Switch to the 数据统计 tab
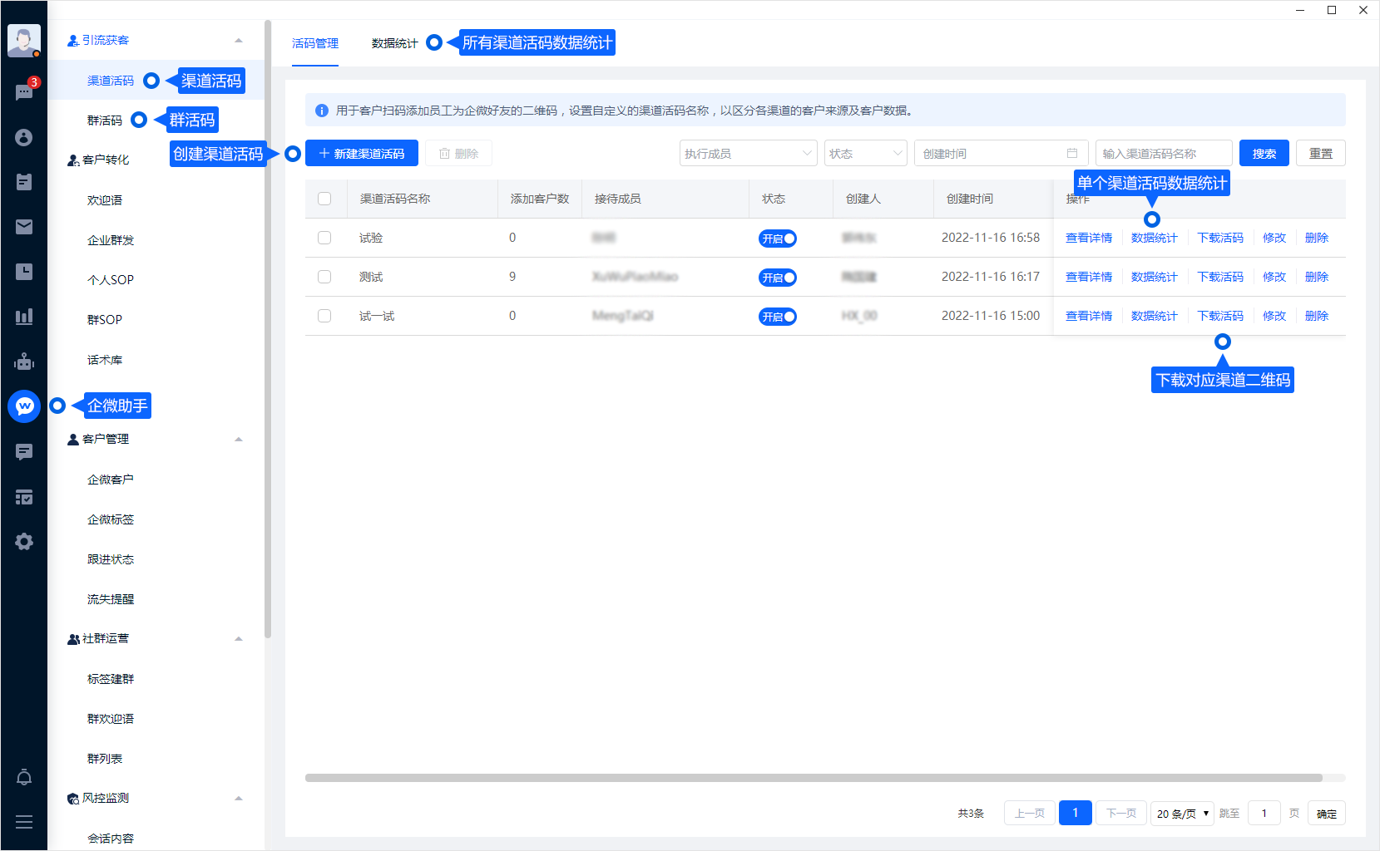 (x=394, y=43)
